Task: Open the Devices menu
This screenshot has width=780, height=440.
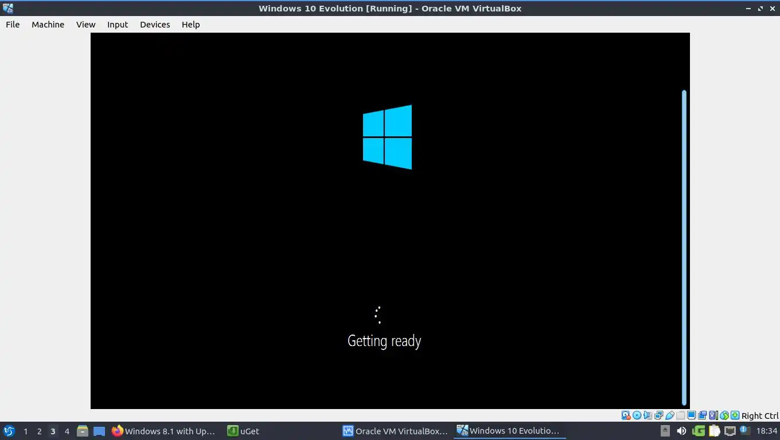Action: pyautogui.click(x=155, y=25)
